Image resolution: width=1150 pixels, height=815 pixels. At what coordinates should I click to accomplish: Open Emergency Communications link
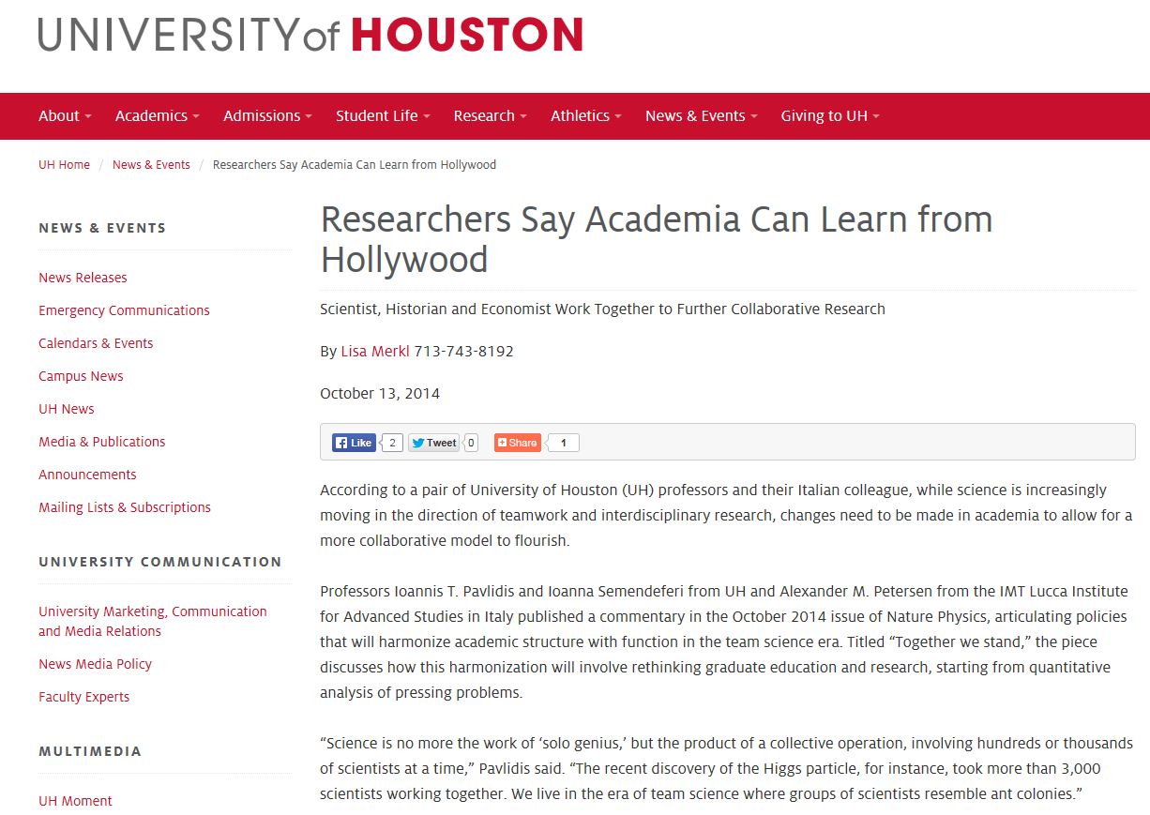[124, 310]
